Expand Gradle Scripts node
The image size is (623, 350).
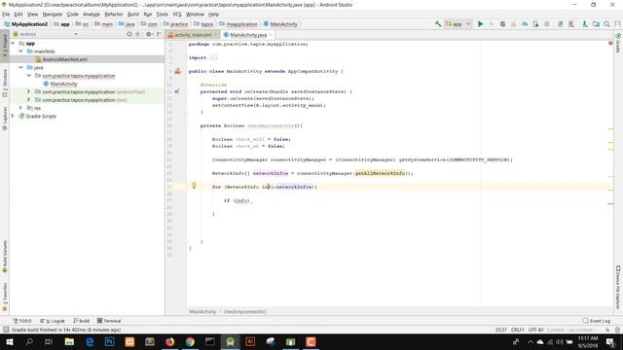[13, 116]
